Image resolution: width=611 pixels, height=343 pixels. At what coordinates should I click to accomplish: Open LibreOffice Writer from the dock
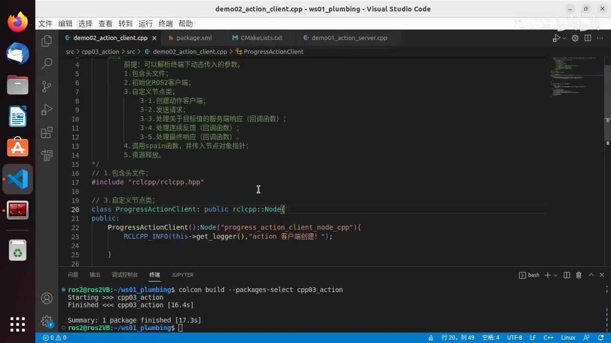tap(18, 116)
